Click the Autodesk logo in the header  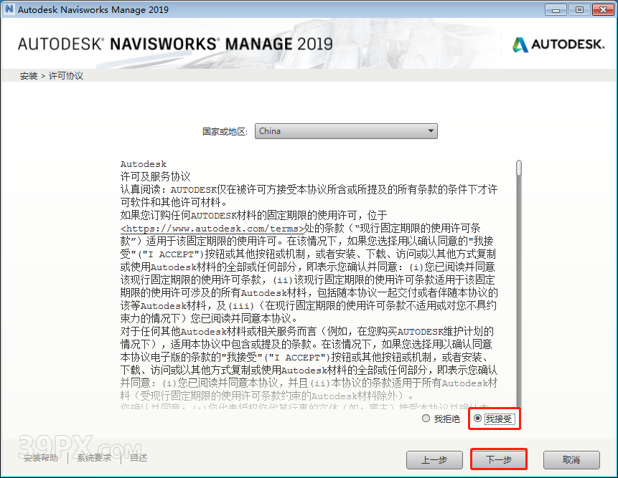coord(558,44)
